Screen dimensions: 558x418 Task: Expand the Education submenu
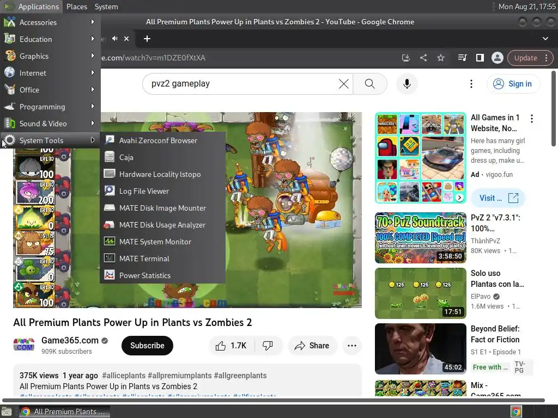[x=50, y=39]
